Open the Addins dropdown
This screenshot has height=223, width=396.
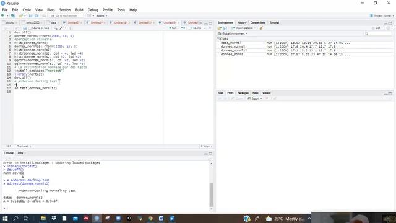(101, 16)
